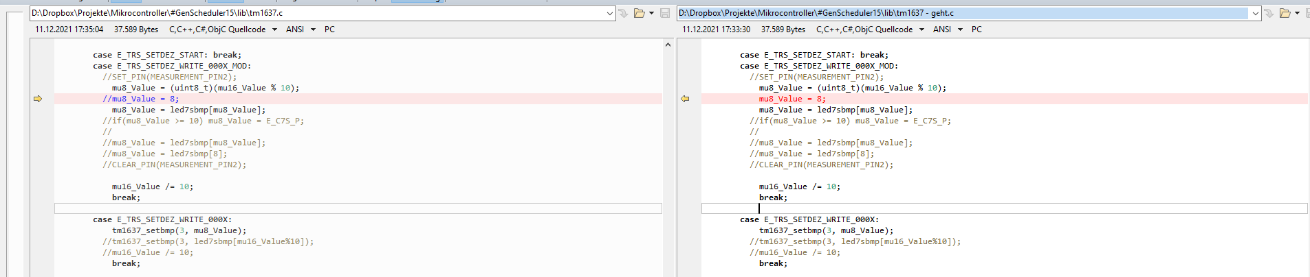The height and width of the screenshot is (277, 1310).
Task: Click 'tm1637_setbmp(3, mu8_Value);' in left pane
Action: click(x=179, y=230)
